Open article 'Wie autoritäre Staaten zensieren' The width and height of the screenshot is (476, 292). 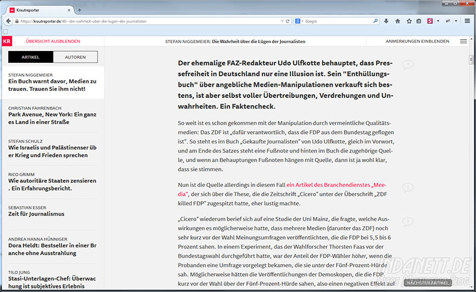52,184
